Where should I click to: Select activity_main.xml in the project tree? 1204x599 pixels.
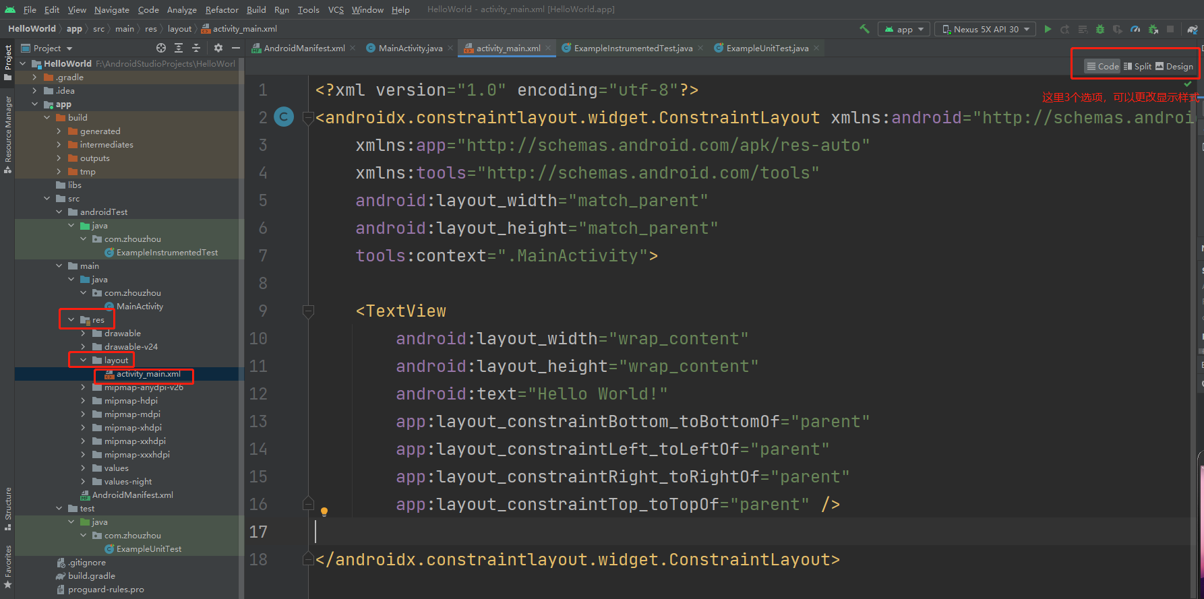(x=148, y=374)
